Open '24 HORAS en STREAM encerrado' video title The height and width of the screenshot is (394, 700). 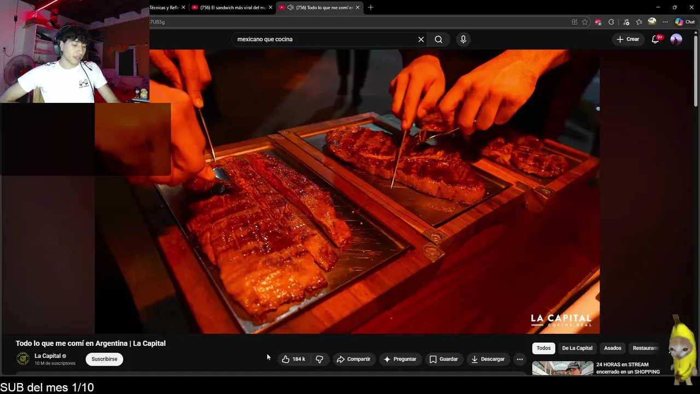point(628,368)
